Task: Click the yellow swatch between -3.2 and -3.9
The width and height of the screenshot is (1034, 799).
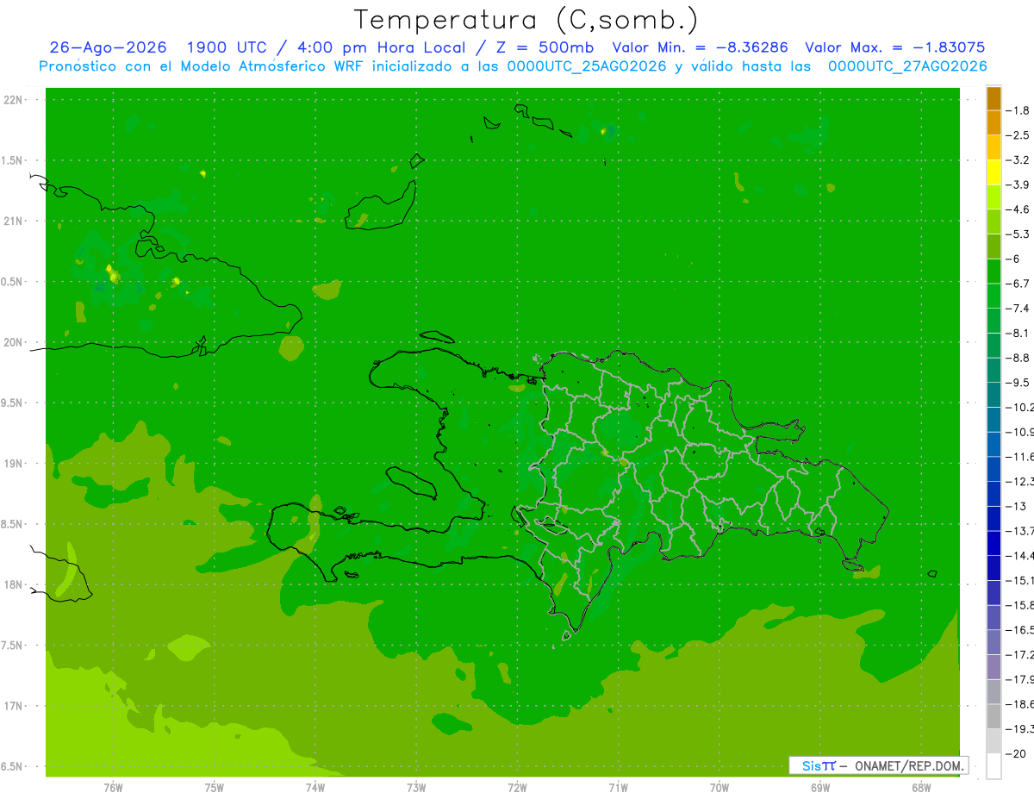Action: 994,172
